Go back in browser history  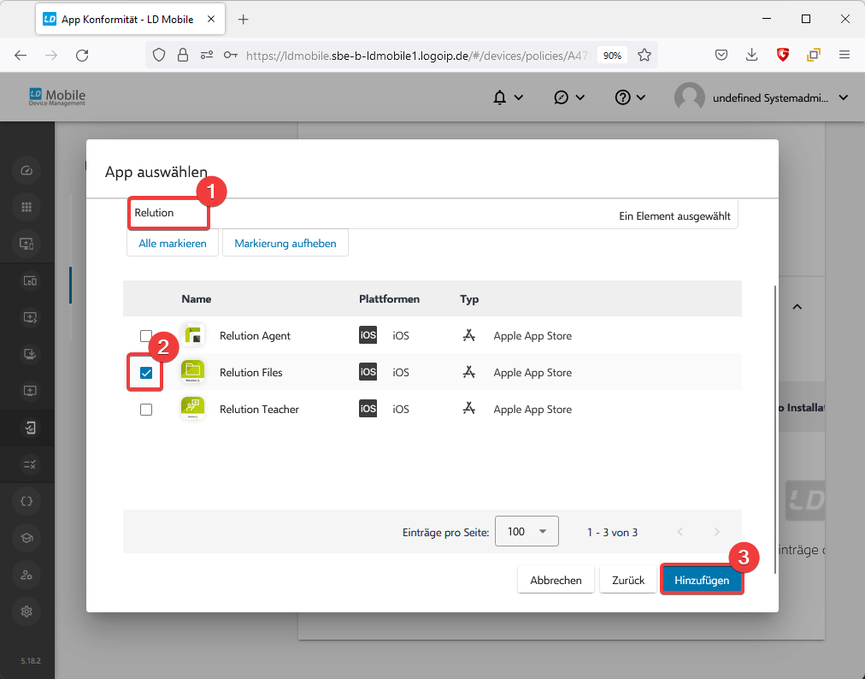[x=21, y=56]
